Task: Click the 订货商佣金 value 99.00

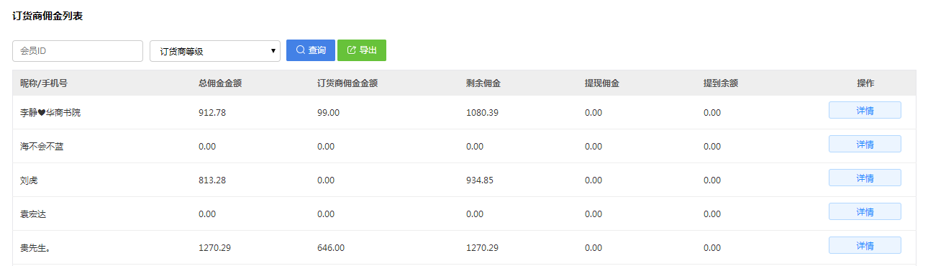Action: [328, 113]
